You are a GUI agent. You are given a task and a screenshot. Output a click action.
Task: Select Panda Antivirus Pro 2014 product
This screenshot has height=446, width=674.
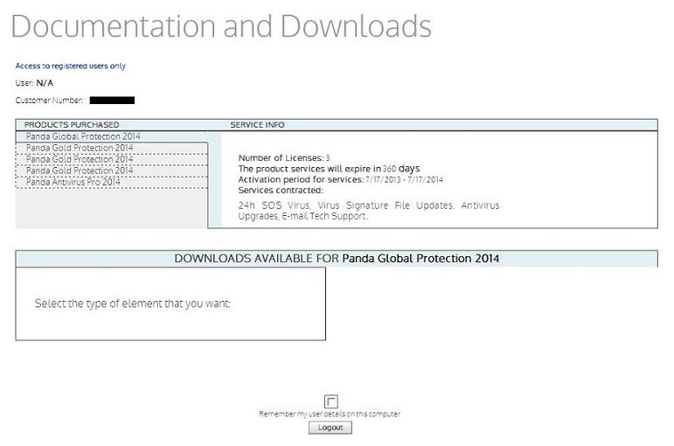pos(111,182)
